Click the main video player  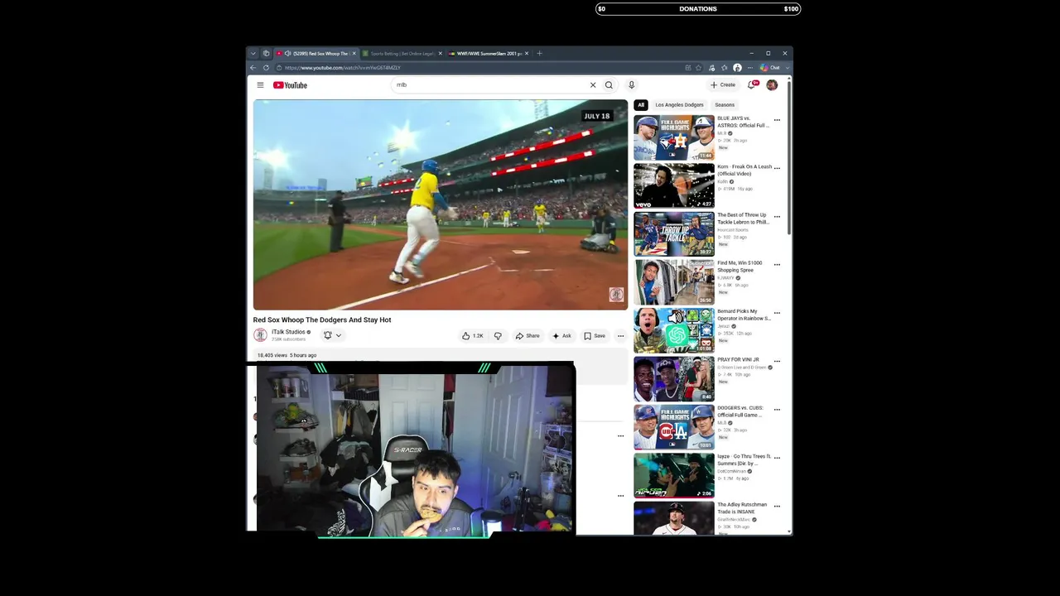point(441,204)
